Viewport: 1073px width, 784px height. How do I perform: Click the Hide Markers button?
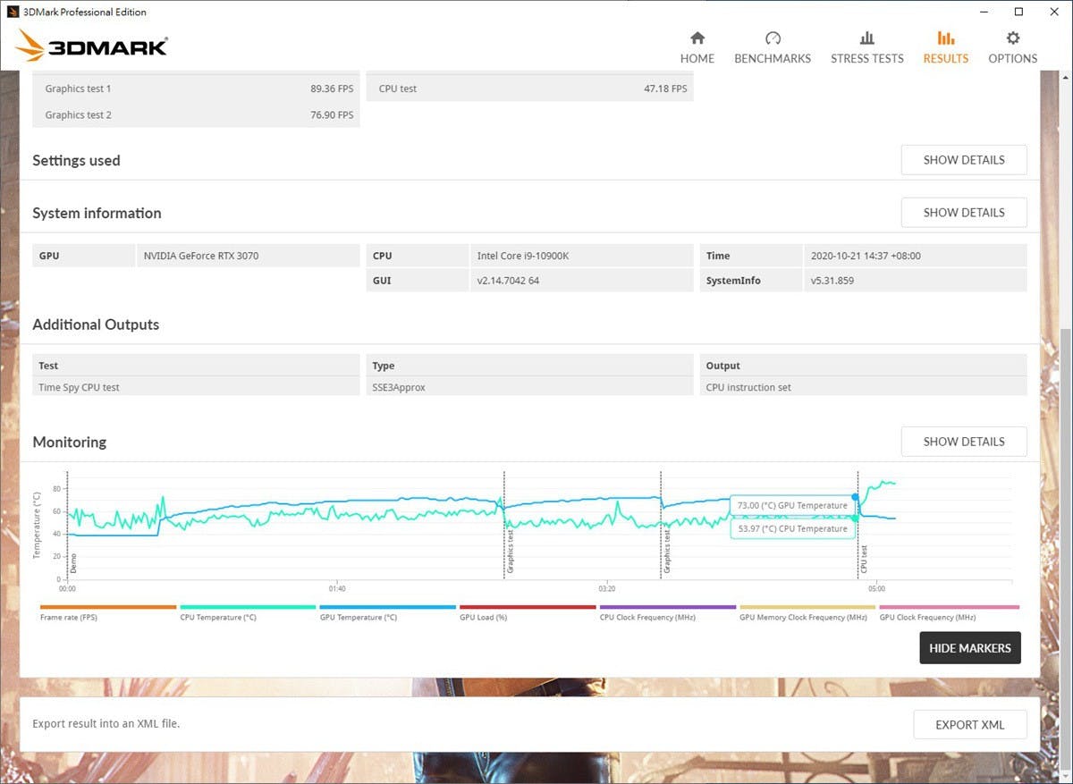coord(969,648)
